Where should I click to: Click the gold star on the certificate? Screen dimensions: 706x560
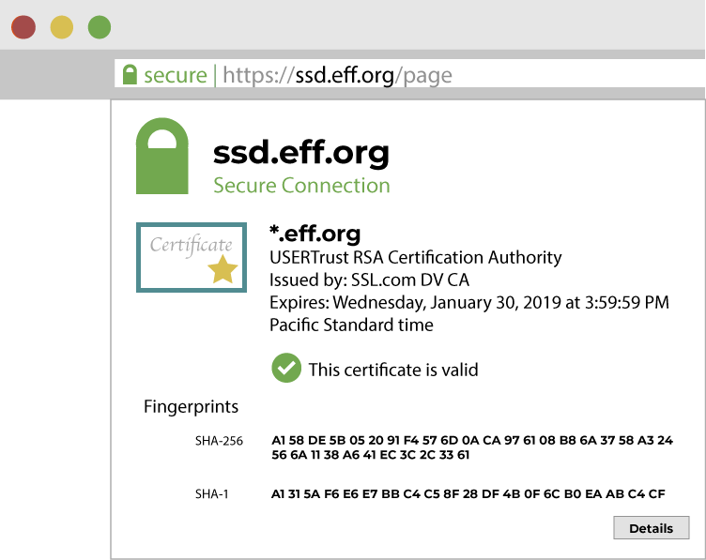(223, 269)
